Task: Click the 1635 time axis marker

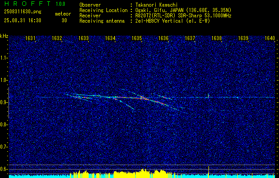Action: coord(137,38)
